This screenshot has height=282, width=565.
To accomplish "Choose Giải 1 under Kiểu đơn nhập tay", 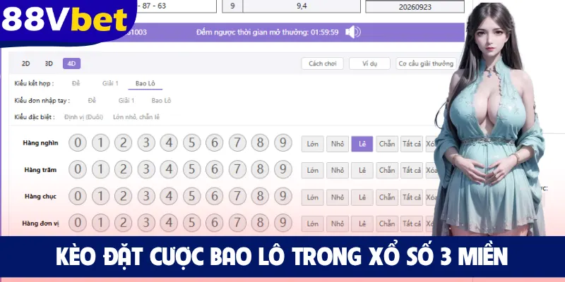I will (x=126, y=101).
